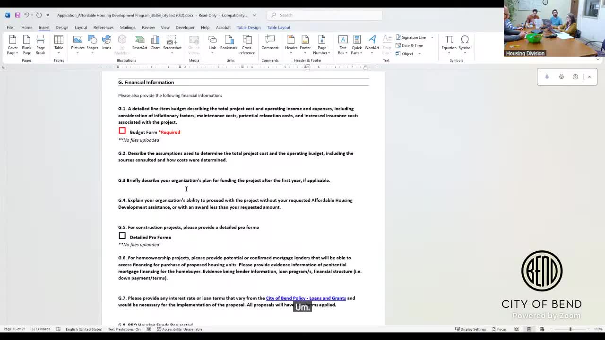Screen dimensions: 605x340
Task: Insert a Page Break
Action: coord(41,45)
